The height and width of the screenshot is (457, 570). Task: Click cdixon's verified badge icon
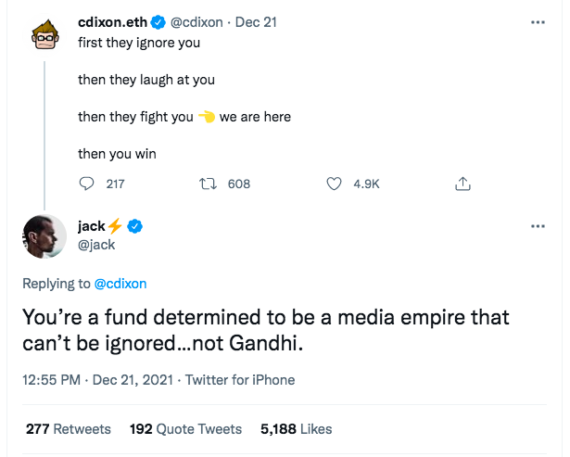pyautogui.click(x=159, y=22)
